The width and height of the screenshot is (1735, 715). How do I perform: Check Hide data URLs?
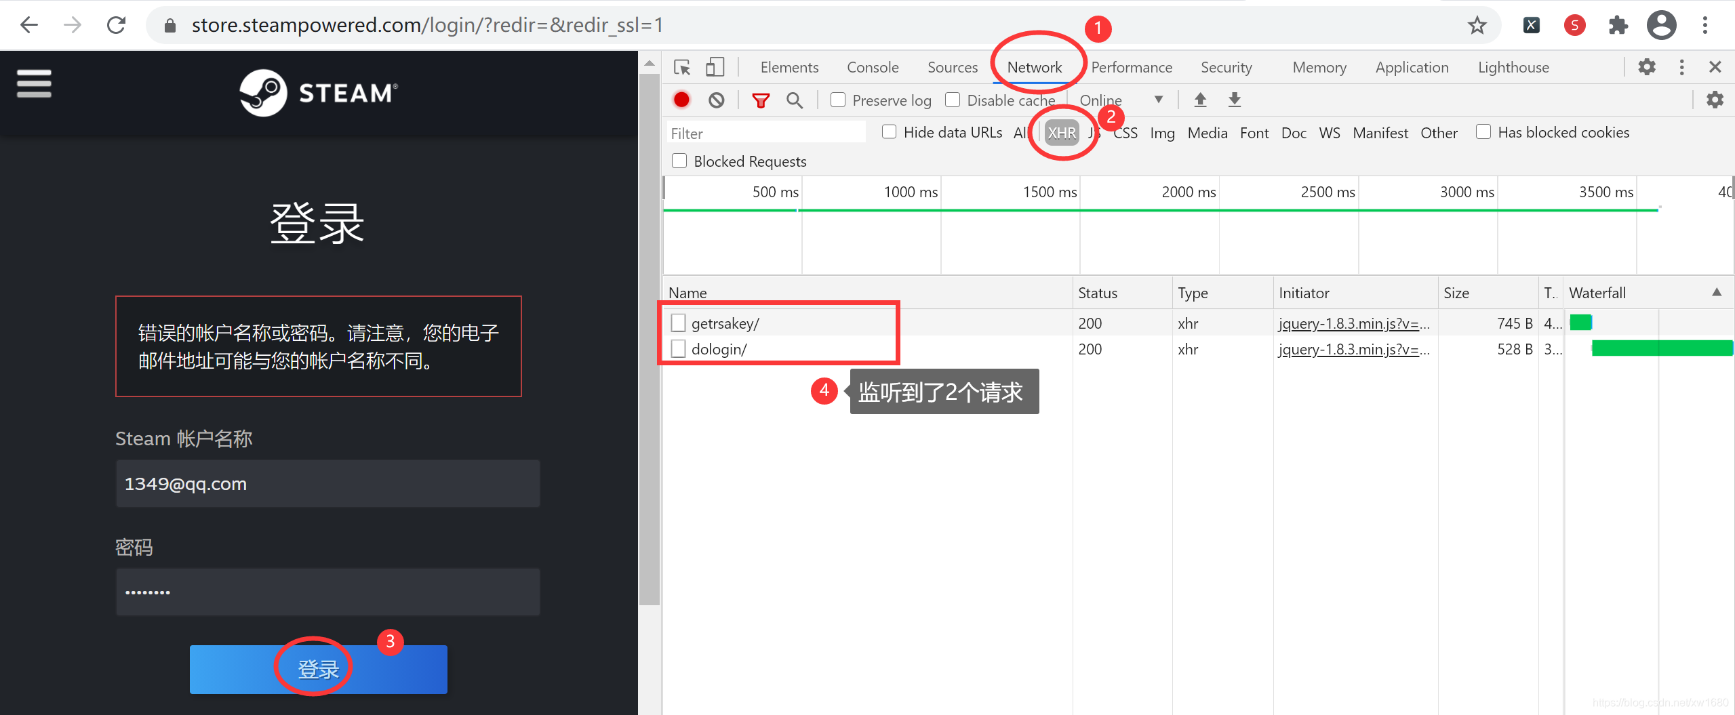tap(889, 131)
